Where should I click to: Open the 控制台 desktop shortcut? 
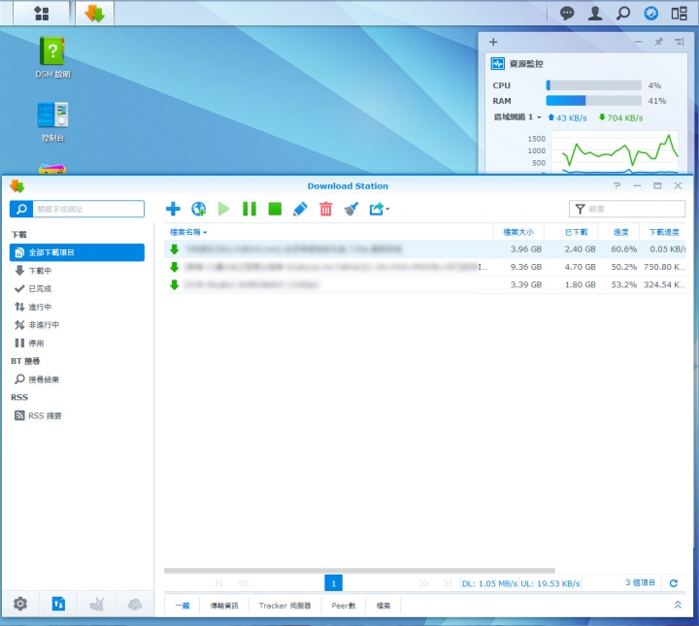(52, 122)
